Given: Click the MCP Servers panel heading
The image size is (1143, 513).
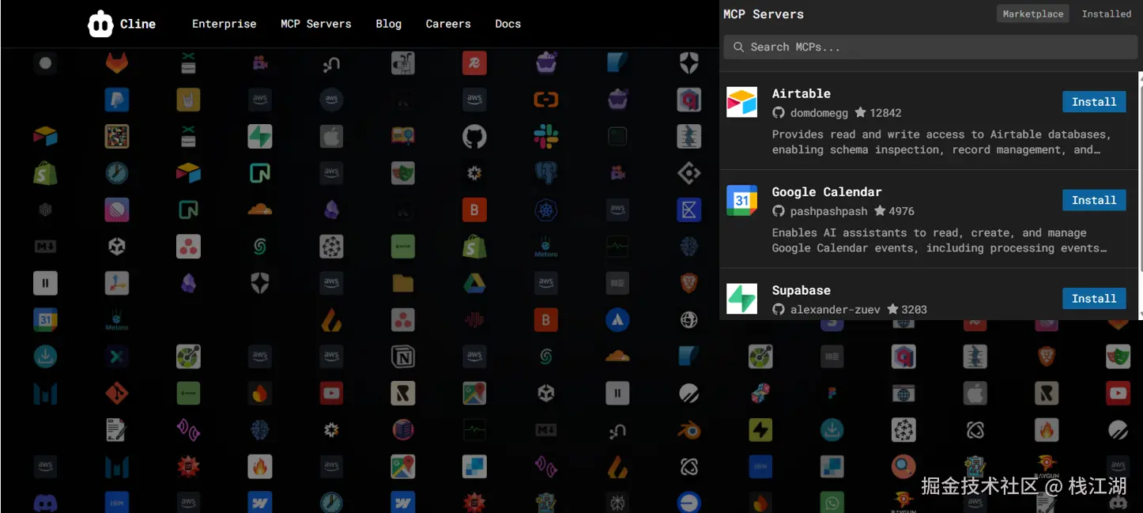Looking at the screenshot, I should 764,14.
